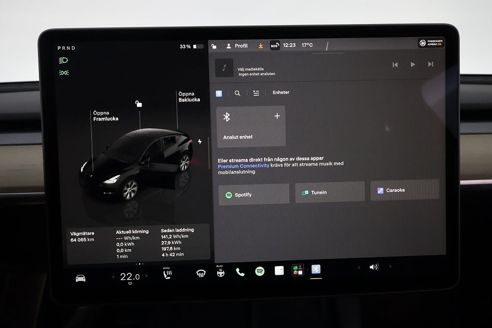Open the green Phone app

click(x=240, y=272)
